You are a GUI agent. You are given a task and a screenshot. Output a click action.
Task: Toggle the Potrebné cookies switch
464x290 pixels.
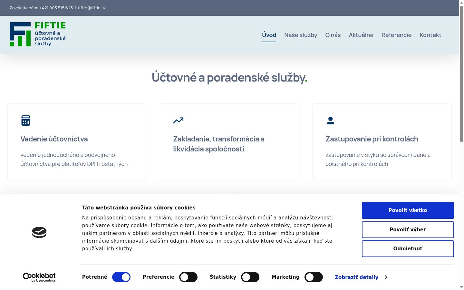click(121, 277)
